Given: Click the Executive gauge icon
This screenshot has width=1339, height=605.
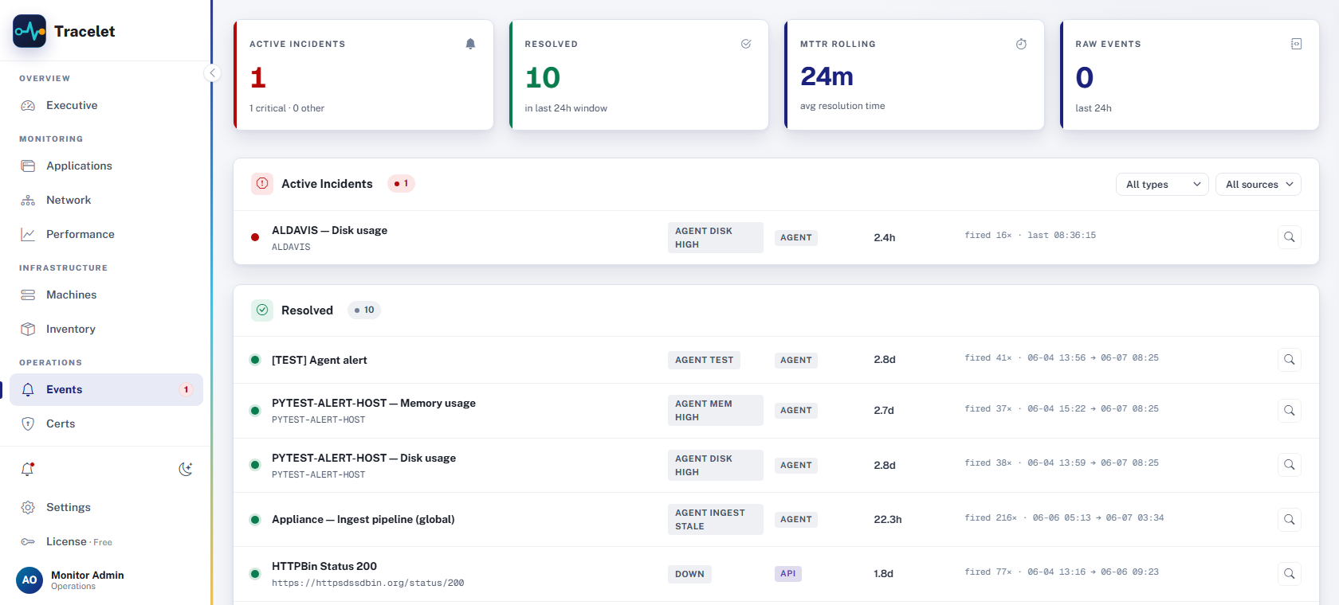Looking at the screenshot, I should [x=28, y=105].
